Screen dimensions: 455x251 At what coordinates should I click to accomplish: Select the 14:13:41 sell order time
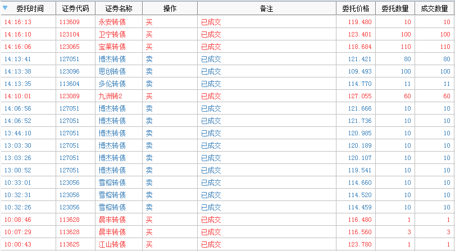18,59
